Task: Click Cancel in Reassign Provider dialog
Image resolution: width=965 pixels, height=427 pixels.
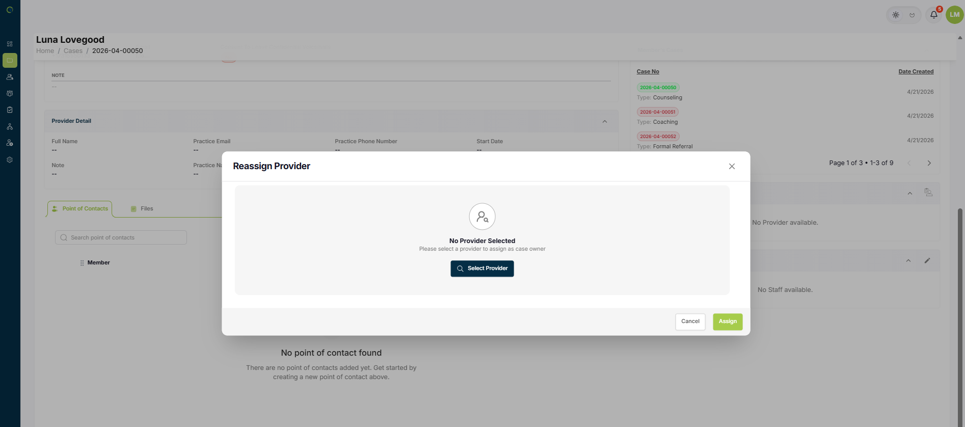Action: (x=690, y=322)
